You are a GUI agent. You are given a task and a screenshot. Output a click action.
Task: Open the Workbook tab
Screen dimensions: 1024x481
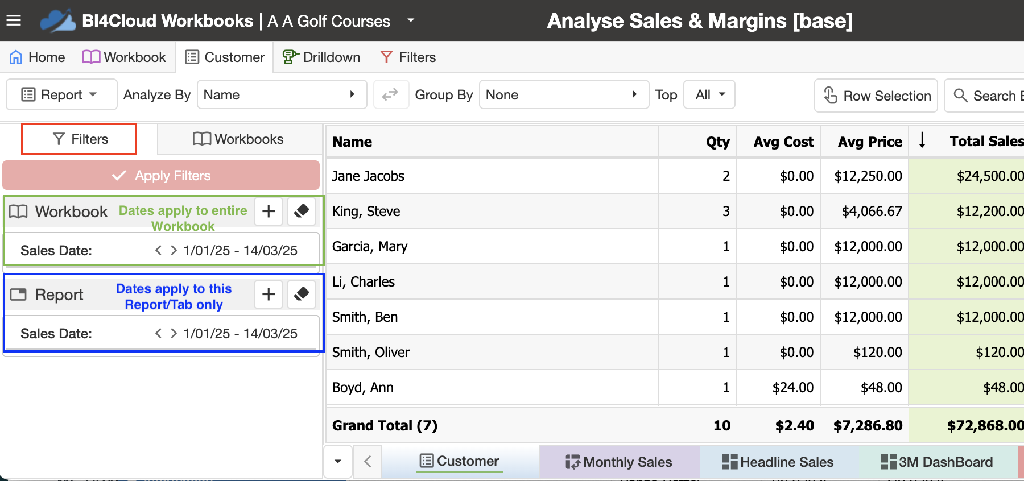(x=124, y=57)
